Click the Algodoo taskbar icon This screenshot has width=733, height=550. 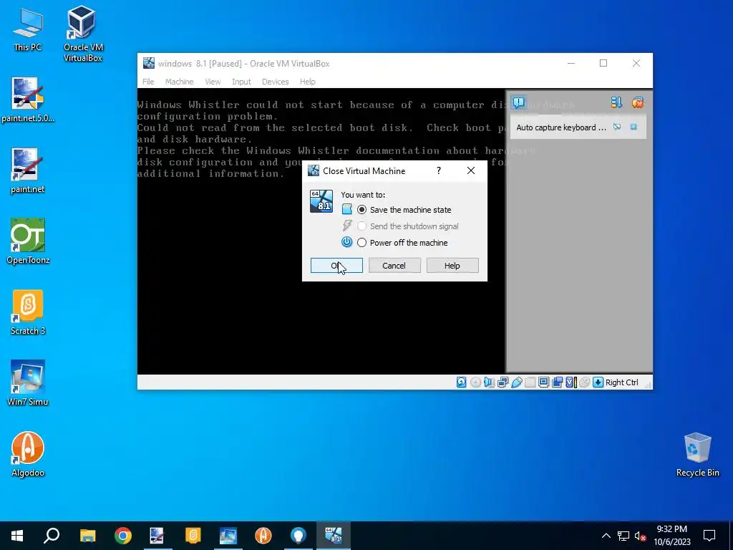(x=263, y=536)
